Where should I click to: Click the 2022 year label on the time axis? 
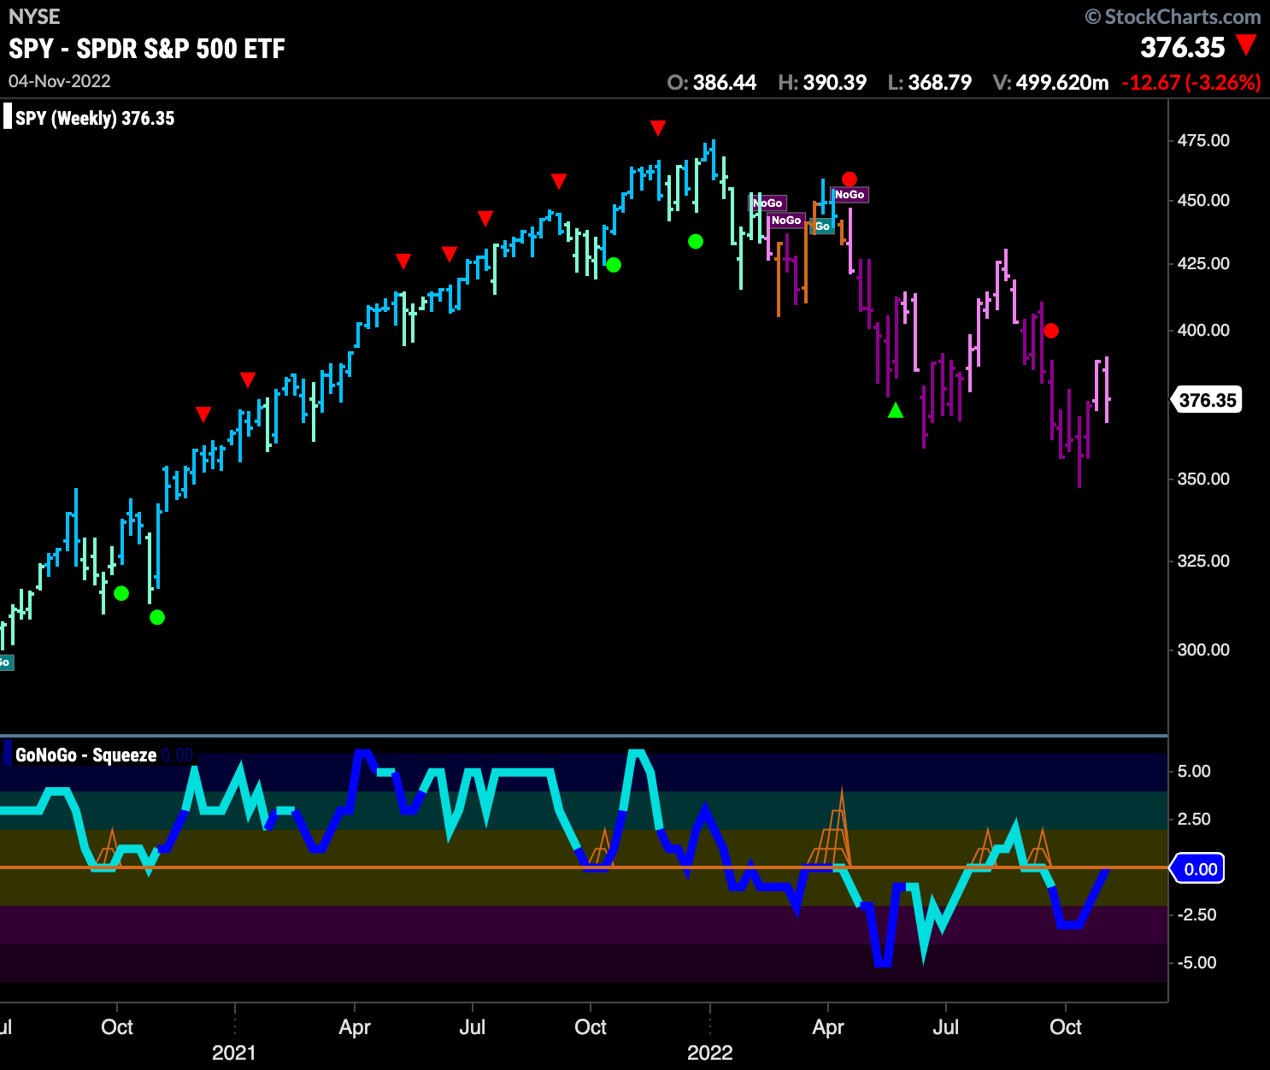[x=710, y=1053]
